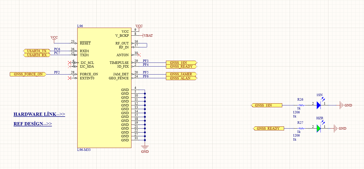Select the ground symbol below the L96 module

(x=145, y=147)
